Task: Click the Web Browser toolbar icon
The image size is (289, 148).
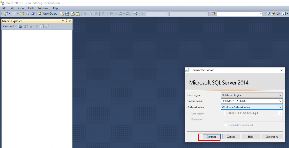Action: click(x=284, y=14)
